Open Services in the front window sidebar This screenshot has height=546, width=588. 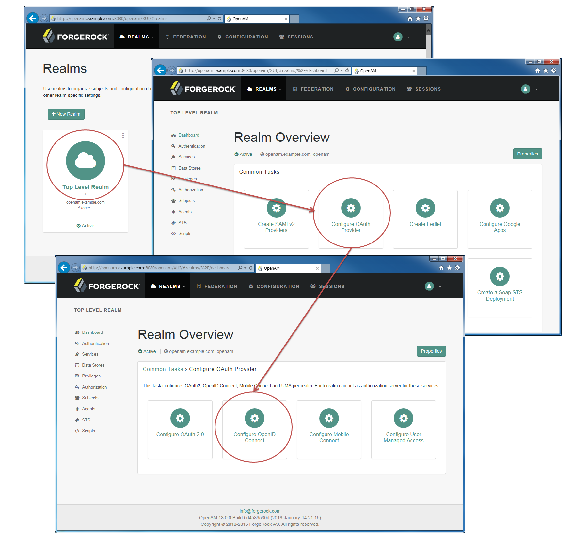pos(90,354)
